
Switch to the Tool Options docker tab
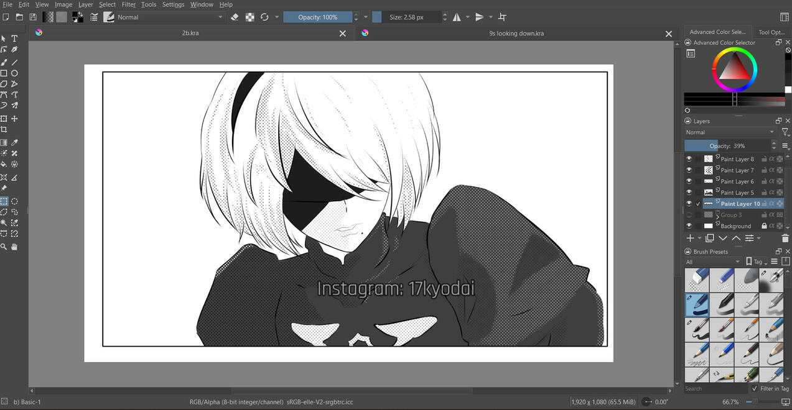tap(771, 32)
